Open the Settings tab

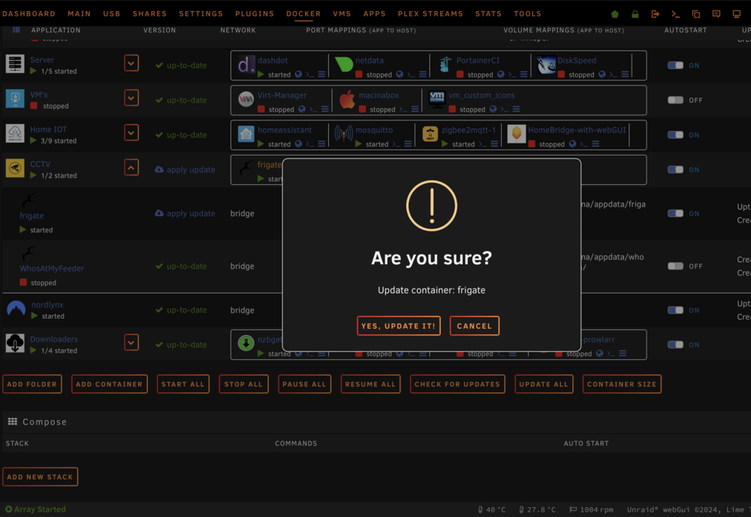tap(201, 14)
